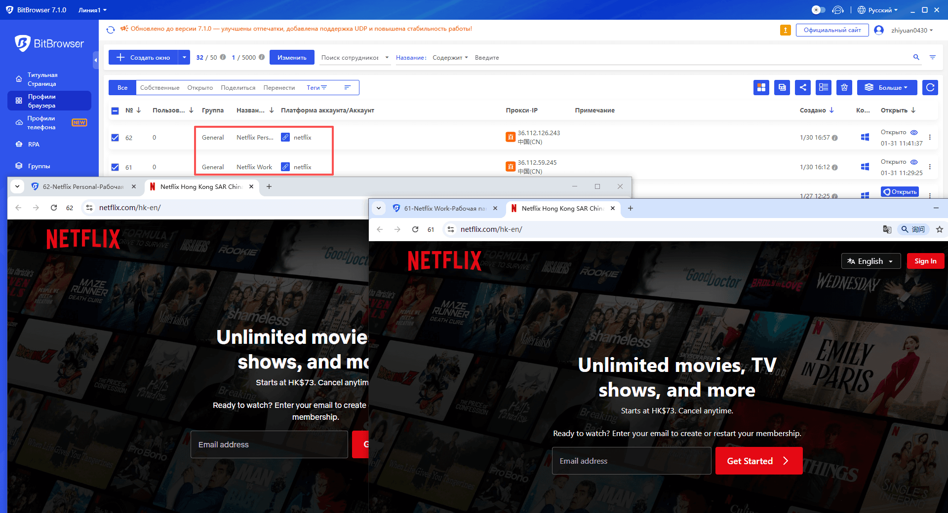The image size is (948, 513).
Task: Expand the Больше dropdown menu
Action: tap(887, 87)
